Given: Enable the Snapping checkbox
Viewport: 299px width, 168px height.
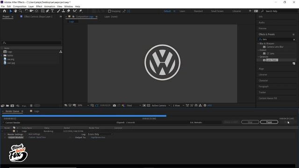Looking at the screenshot, I should click(109, 11).
